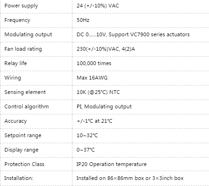
Task: Select the 100,000 times value
Action: (x=94, y=63)
